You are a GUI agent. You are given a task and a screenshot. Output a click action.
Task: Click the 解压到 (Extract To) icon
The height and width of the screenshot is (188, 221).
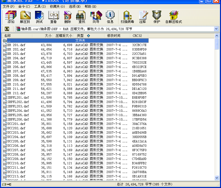(25, 17)
